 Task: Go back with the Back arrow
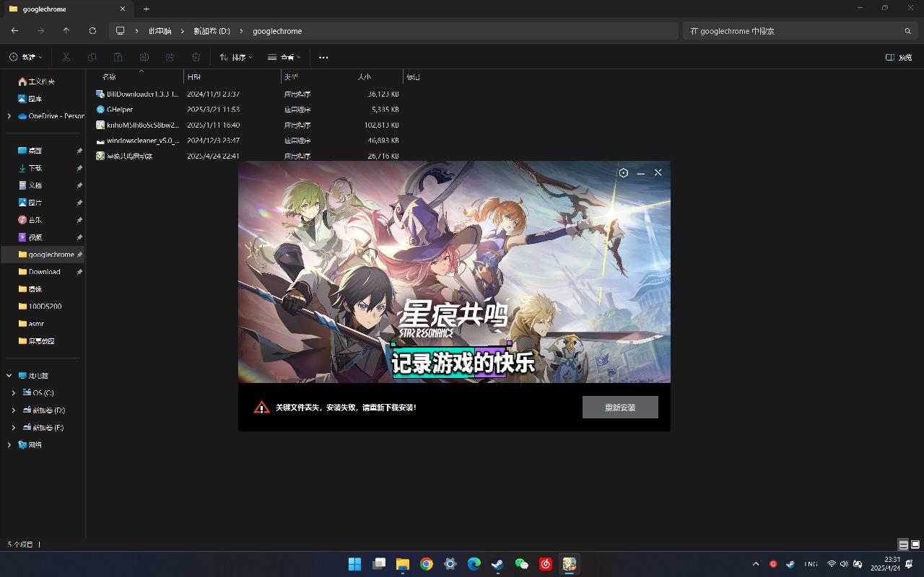click(x=14, y=31)
